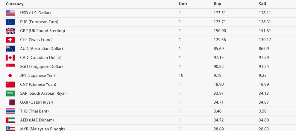
Task: Select the United Kingdom flag icon
Action: pos(10,31)
